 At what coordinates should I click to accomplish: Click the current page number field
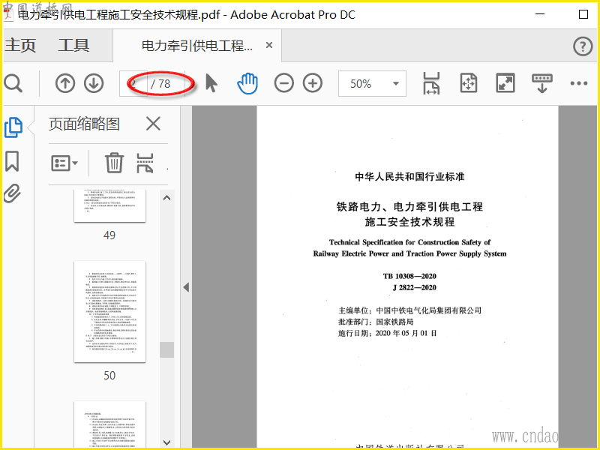[133, 83]
